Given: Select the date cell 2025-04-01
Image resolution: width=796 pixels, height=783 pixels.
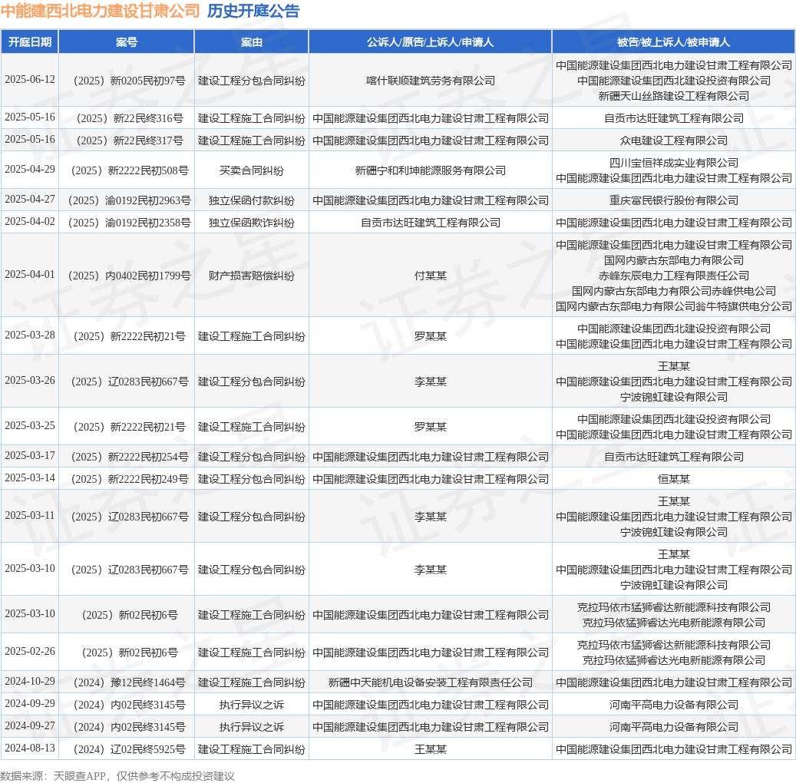Looking at the screenshot, I should click(30, 274).
